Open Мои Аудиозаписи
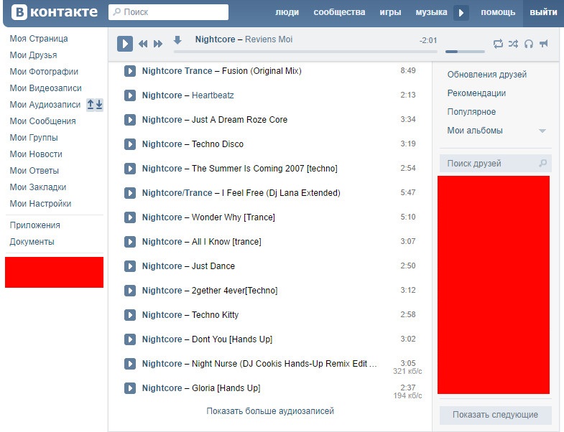Image resolution: width=564 pixels, height=432 pixels. pos(45,105)
